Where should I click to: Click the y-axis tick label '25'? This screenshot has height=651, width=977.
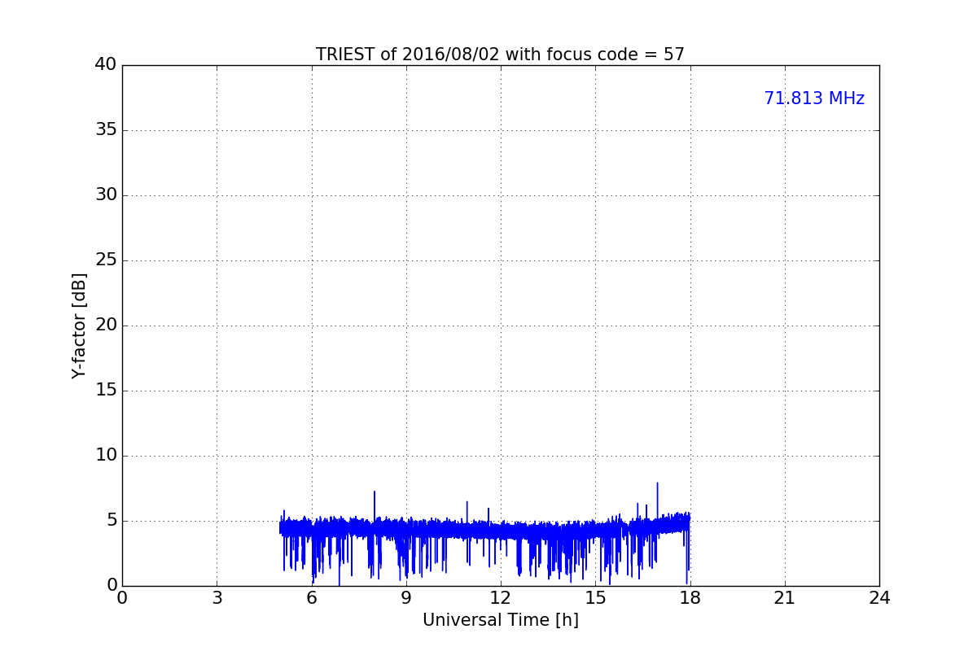point(106,260)
